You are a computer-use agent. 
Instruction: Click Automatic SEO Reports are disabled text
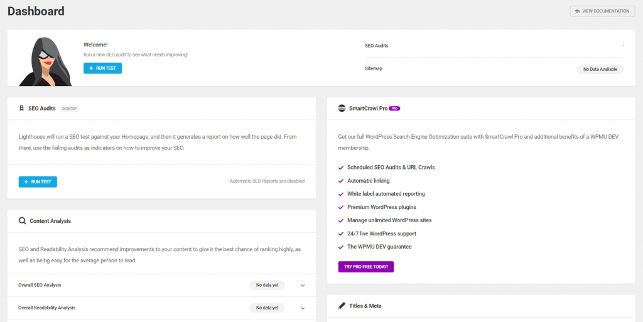pyautogui.click(x=267, y=181)
